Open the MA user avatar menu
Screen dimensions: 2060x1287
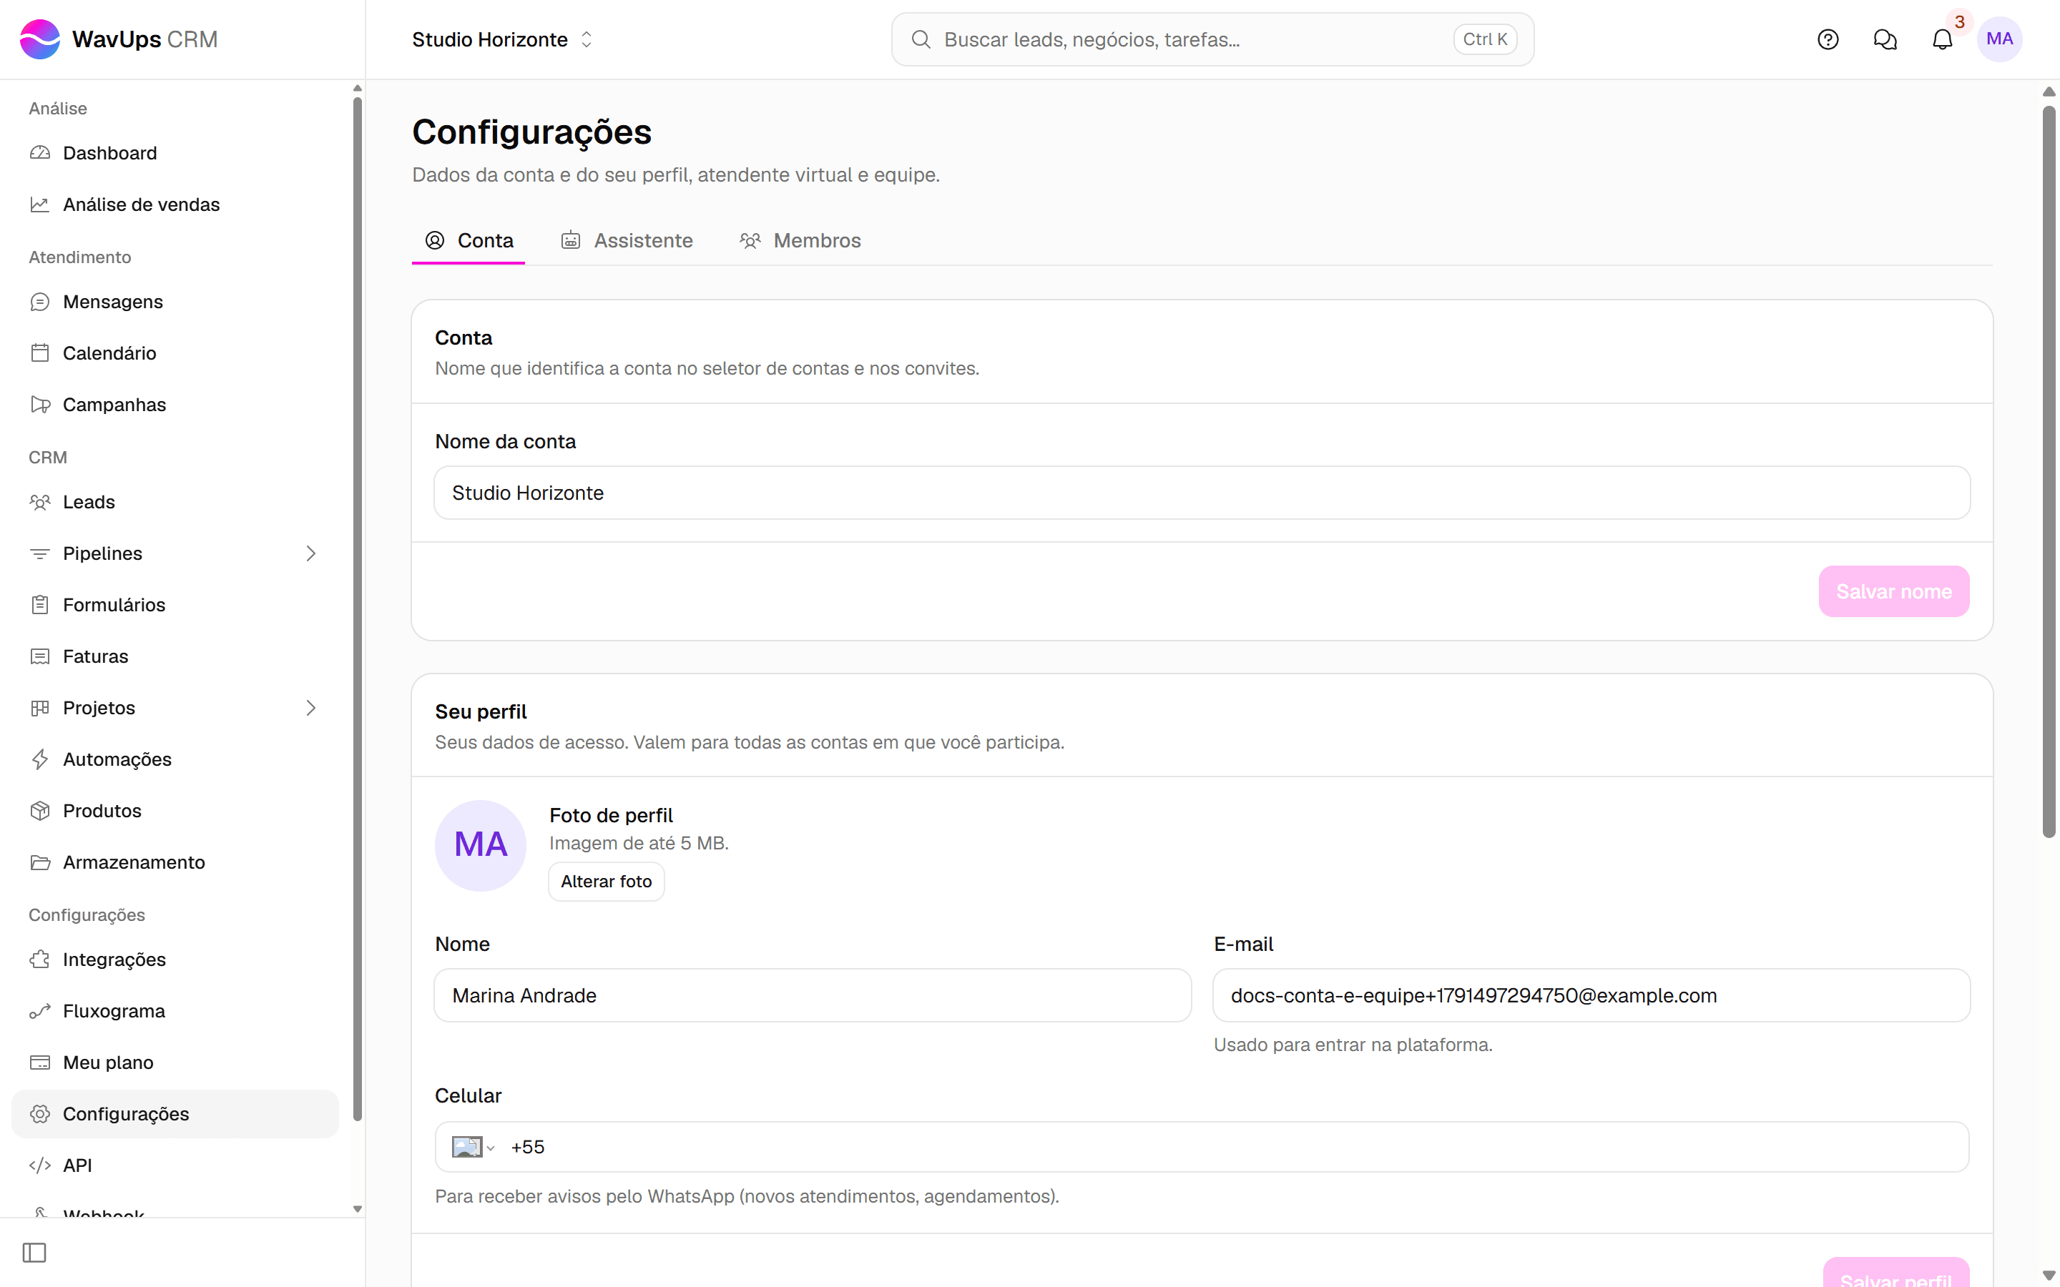(x=1998, y=39)
